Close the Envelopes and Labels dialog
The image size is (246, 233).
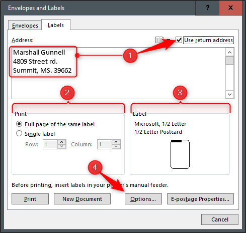click(x=230, y=8)
